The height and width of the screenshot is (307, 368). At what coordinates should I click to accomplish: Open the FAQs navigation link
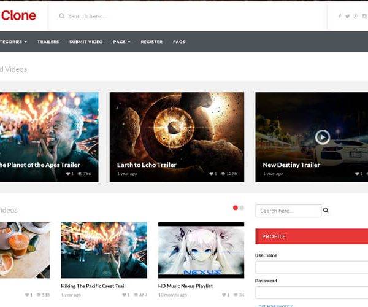179,42
